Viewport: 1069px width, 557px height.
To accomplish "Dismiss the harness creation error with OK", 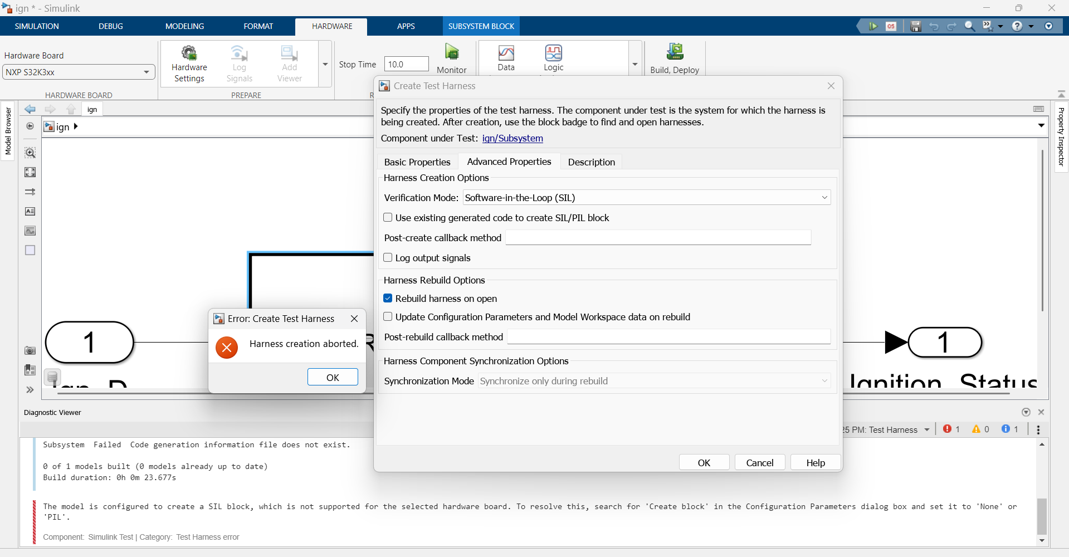I will [x=332, y=377].
